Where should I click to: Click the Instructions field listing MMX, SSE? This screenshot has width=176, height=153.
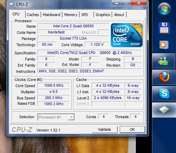90,71
